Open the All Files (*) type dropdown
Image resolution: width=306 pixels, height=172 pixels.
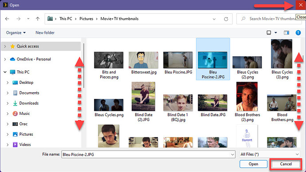(x=270, y=154)
